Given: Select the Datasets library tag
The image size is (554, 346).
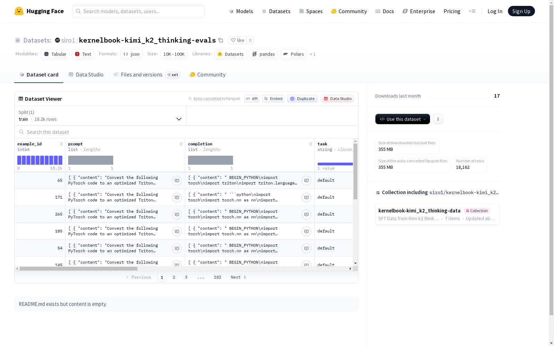Looking at the screenshot, I should point(231,54).
